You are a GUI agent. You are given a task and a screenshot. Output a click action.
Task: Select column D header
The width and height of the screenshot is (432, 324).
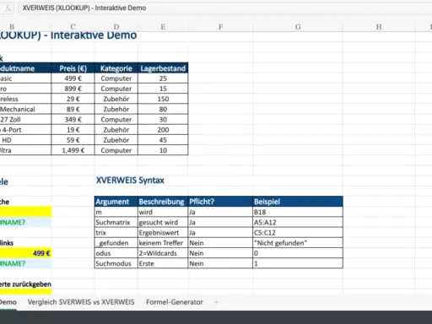click(x=116, y=27)
